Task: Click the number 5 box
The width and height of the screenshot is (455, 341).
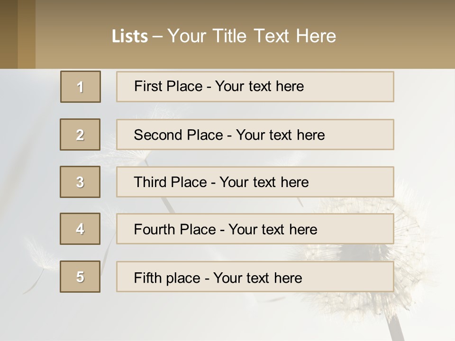Action: click(x=80, y=277)
